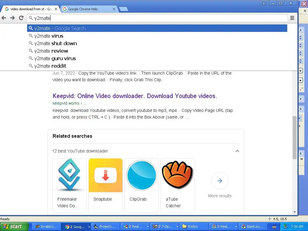Click the forward navigation arrow
308x231 pixels.
tap(12, 18)
